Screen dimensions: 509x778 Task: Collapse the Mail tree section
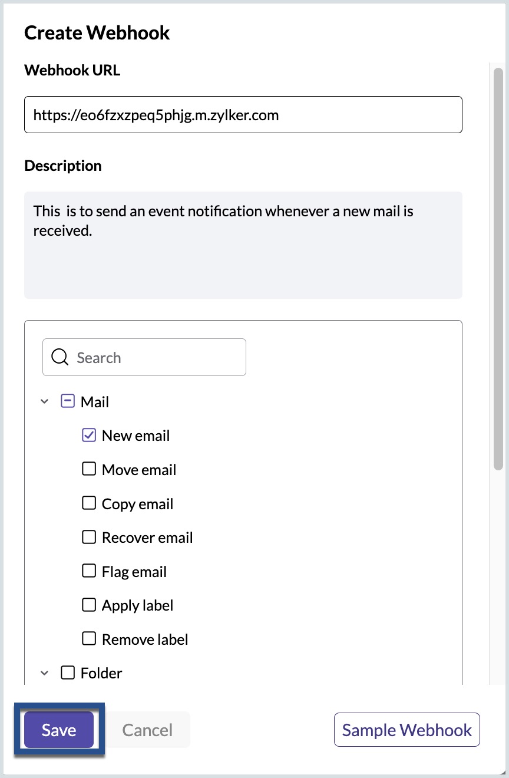click(44, 402)
